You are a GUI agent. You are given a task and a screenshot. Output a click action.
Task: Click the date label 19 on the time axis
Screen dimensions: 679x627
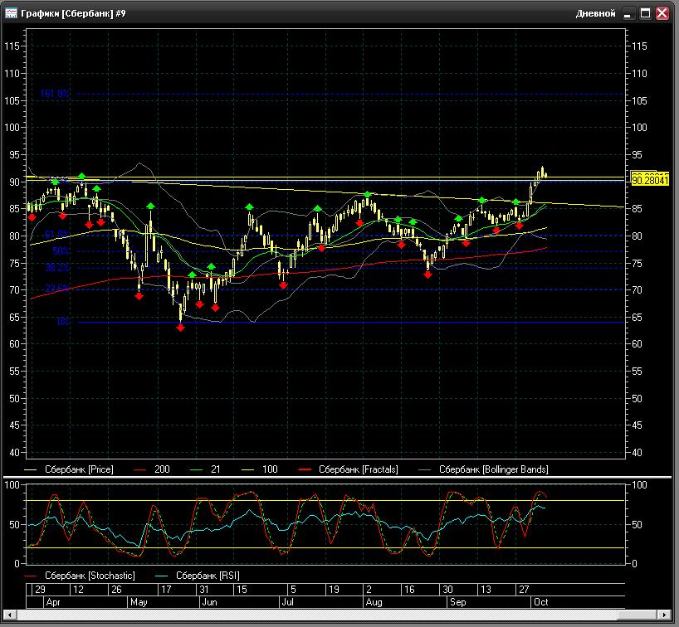(x=334, y=590)
